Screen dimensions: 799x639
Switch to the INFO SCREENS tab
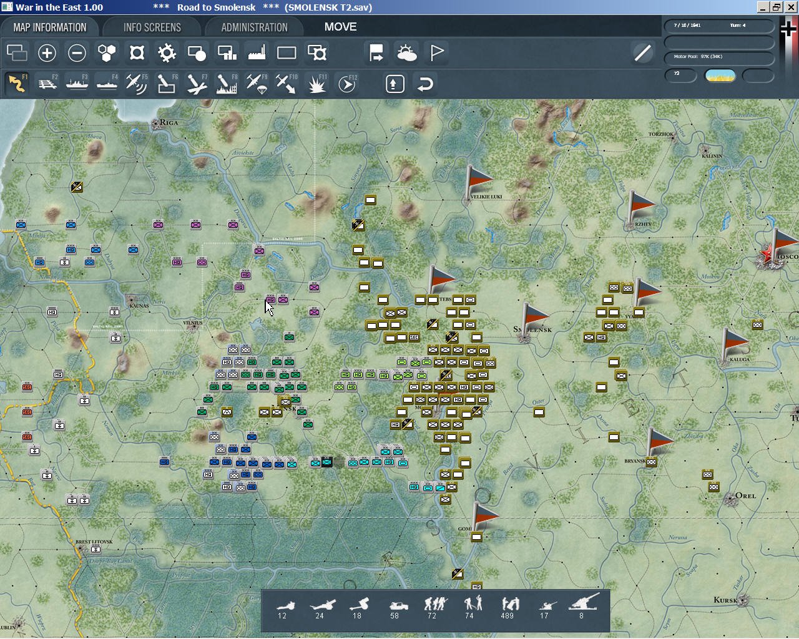coord(152,27)
